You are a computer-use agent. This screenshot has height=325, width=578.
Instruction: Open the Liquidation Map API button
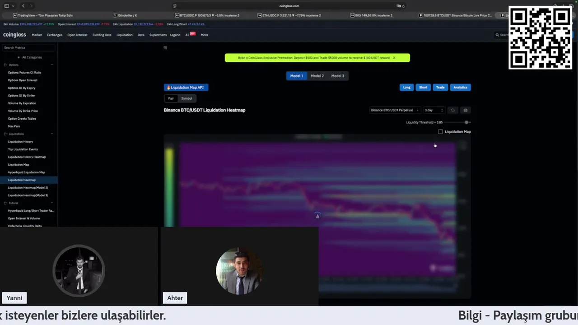pos(186,88)
